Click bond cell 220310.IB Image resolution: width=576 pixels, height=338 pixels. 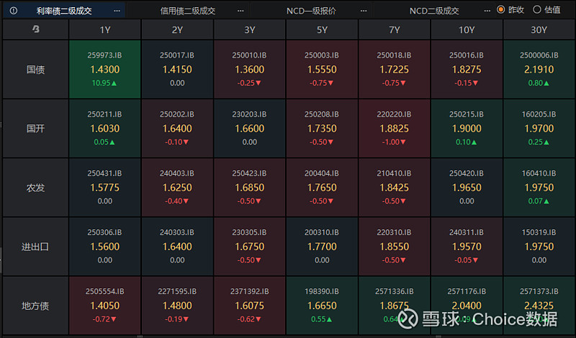394,247
